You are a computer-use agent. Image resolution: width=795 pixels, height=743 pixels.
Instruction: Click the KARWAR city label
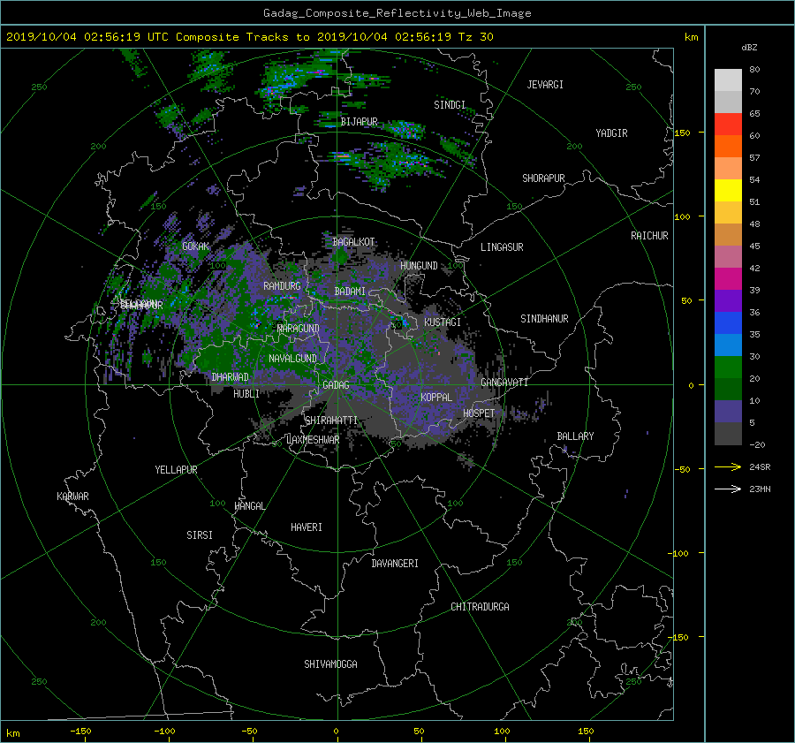coord(72,497)
